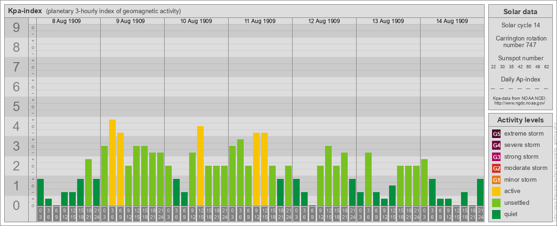This screenshot has width=557, height=226.
Task: Click the 8 Aug 1909 date header
Action: (66, 21)
